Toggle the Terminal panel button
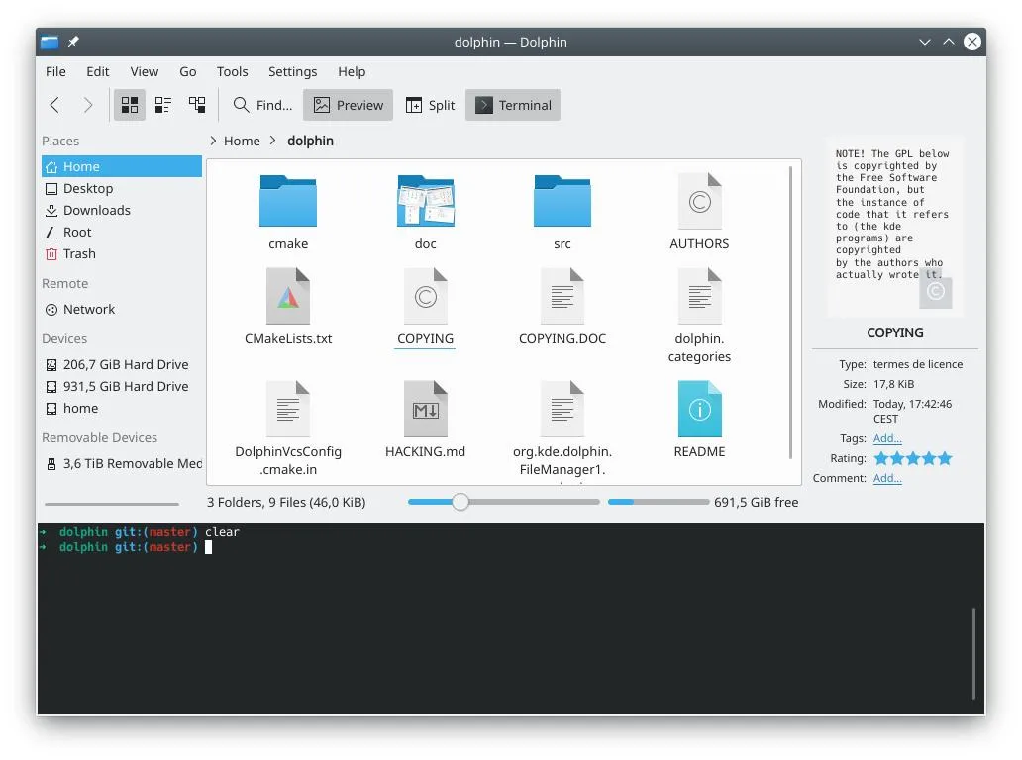The height and width of the screenshot is (760, 1022). coord(513,105)
